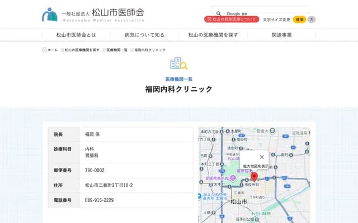Click the 南町 station icon
Screen dimensions: 358x223
(x=291, y=155)
